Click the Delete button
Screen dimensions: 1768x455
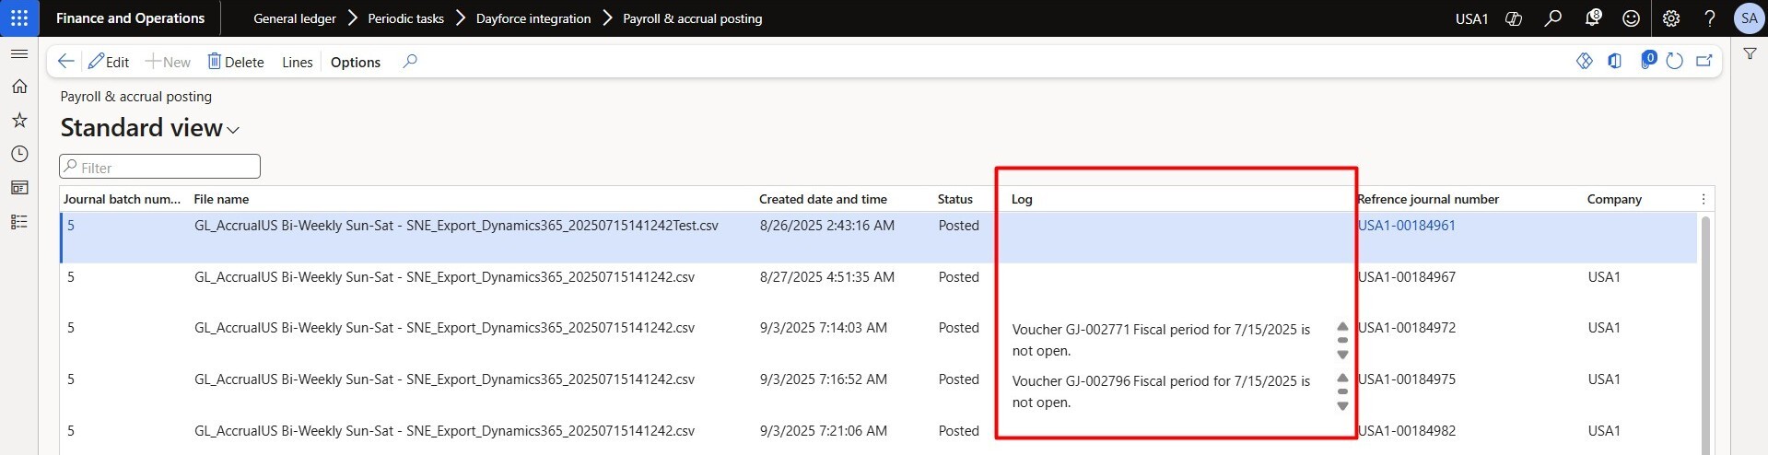(x=236, y=62)
